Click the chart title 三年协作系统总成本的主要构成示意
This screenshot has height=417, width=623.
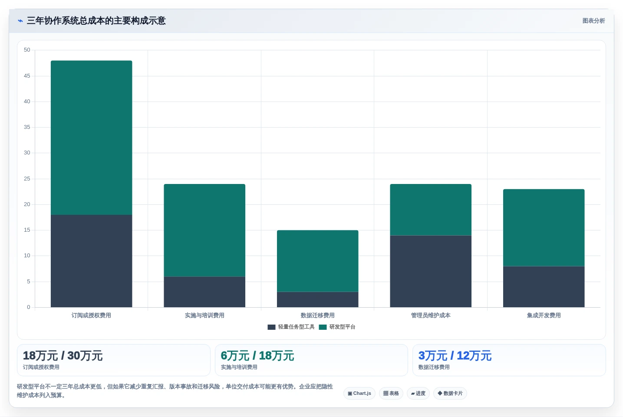[96, 21]
